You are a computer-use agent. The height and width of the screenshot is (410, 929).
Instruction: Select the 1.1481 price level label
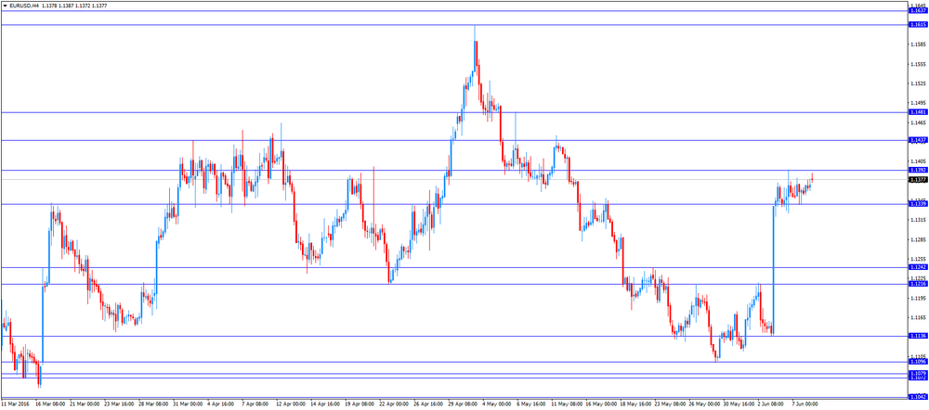tap(919, 112)
